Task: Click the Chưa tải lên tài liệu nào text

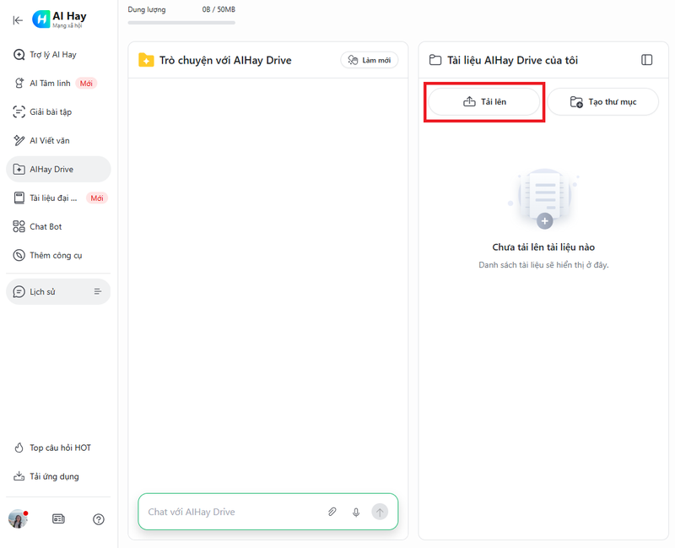Action: click(543, 247)
